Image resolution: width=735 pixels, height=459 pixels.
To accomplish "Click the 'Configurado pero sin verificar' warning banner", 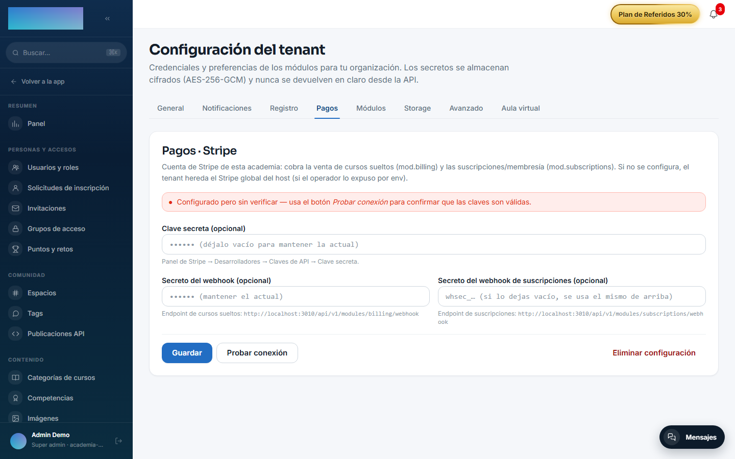I will 434,202.
